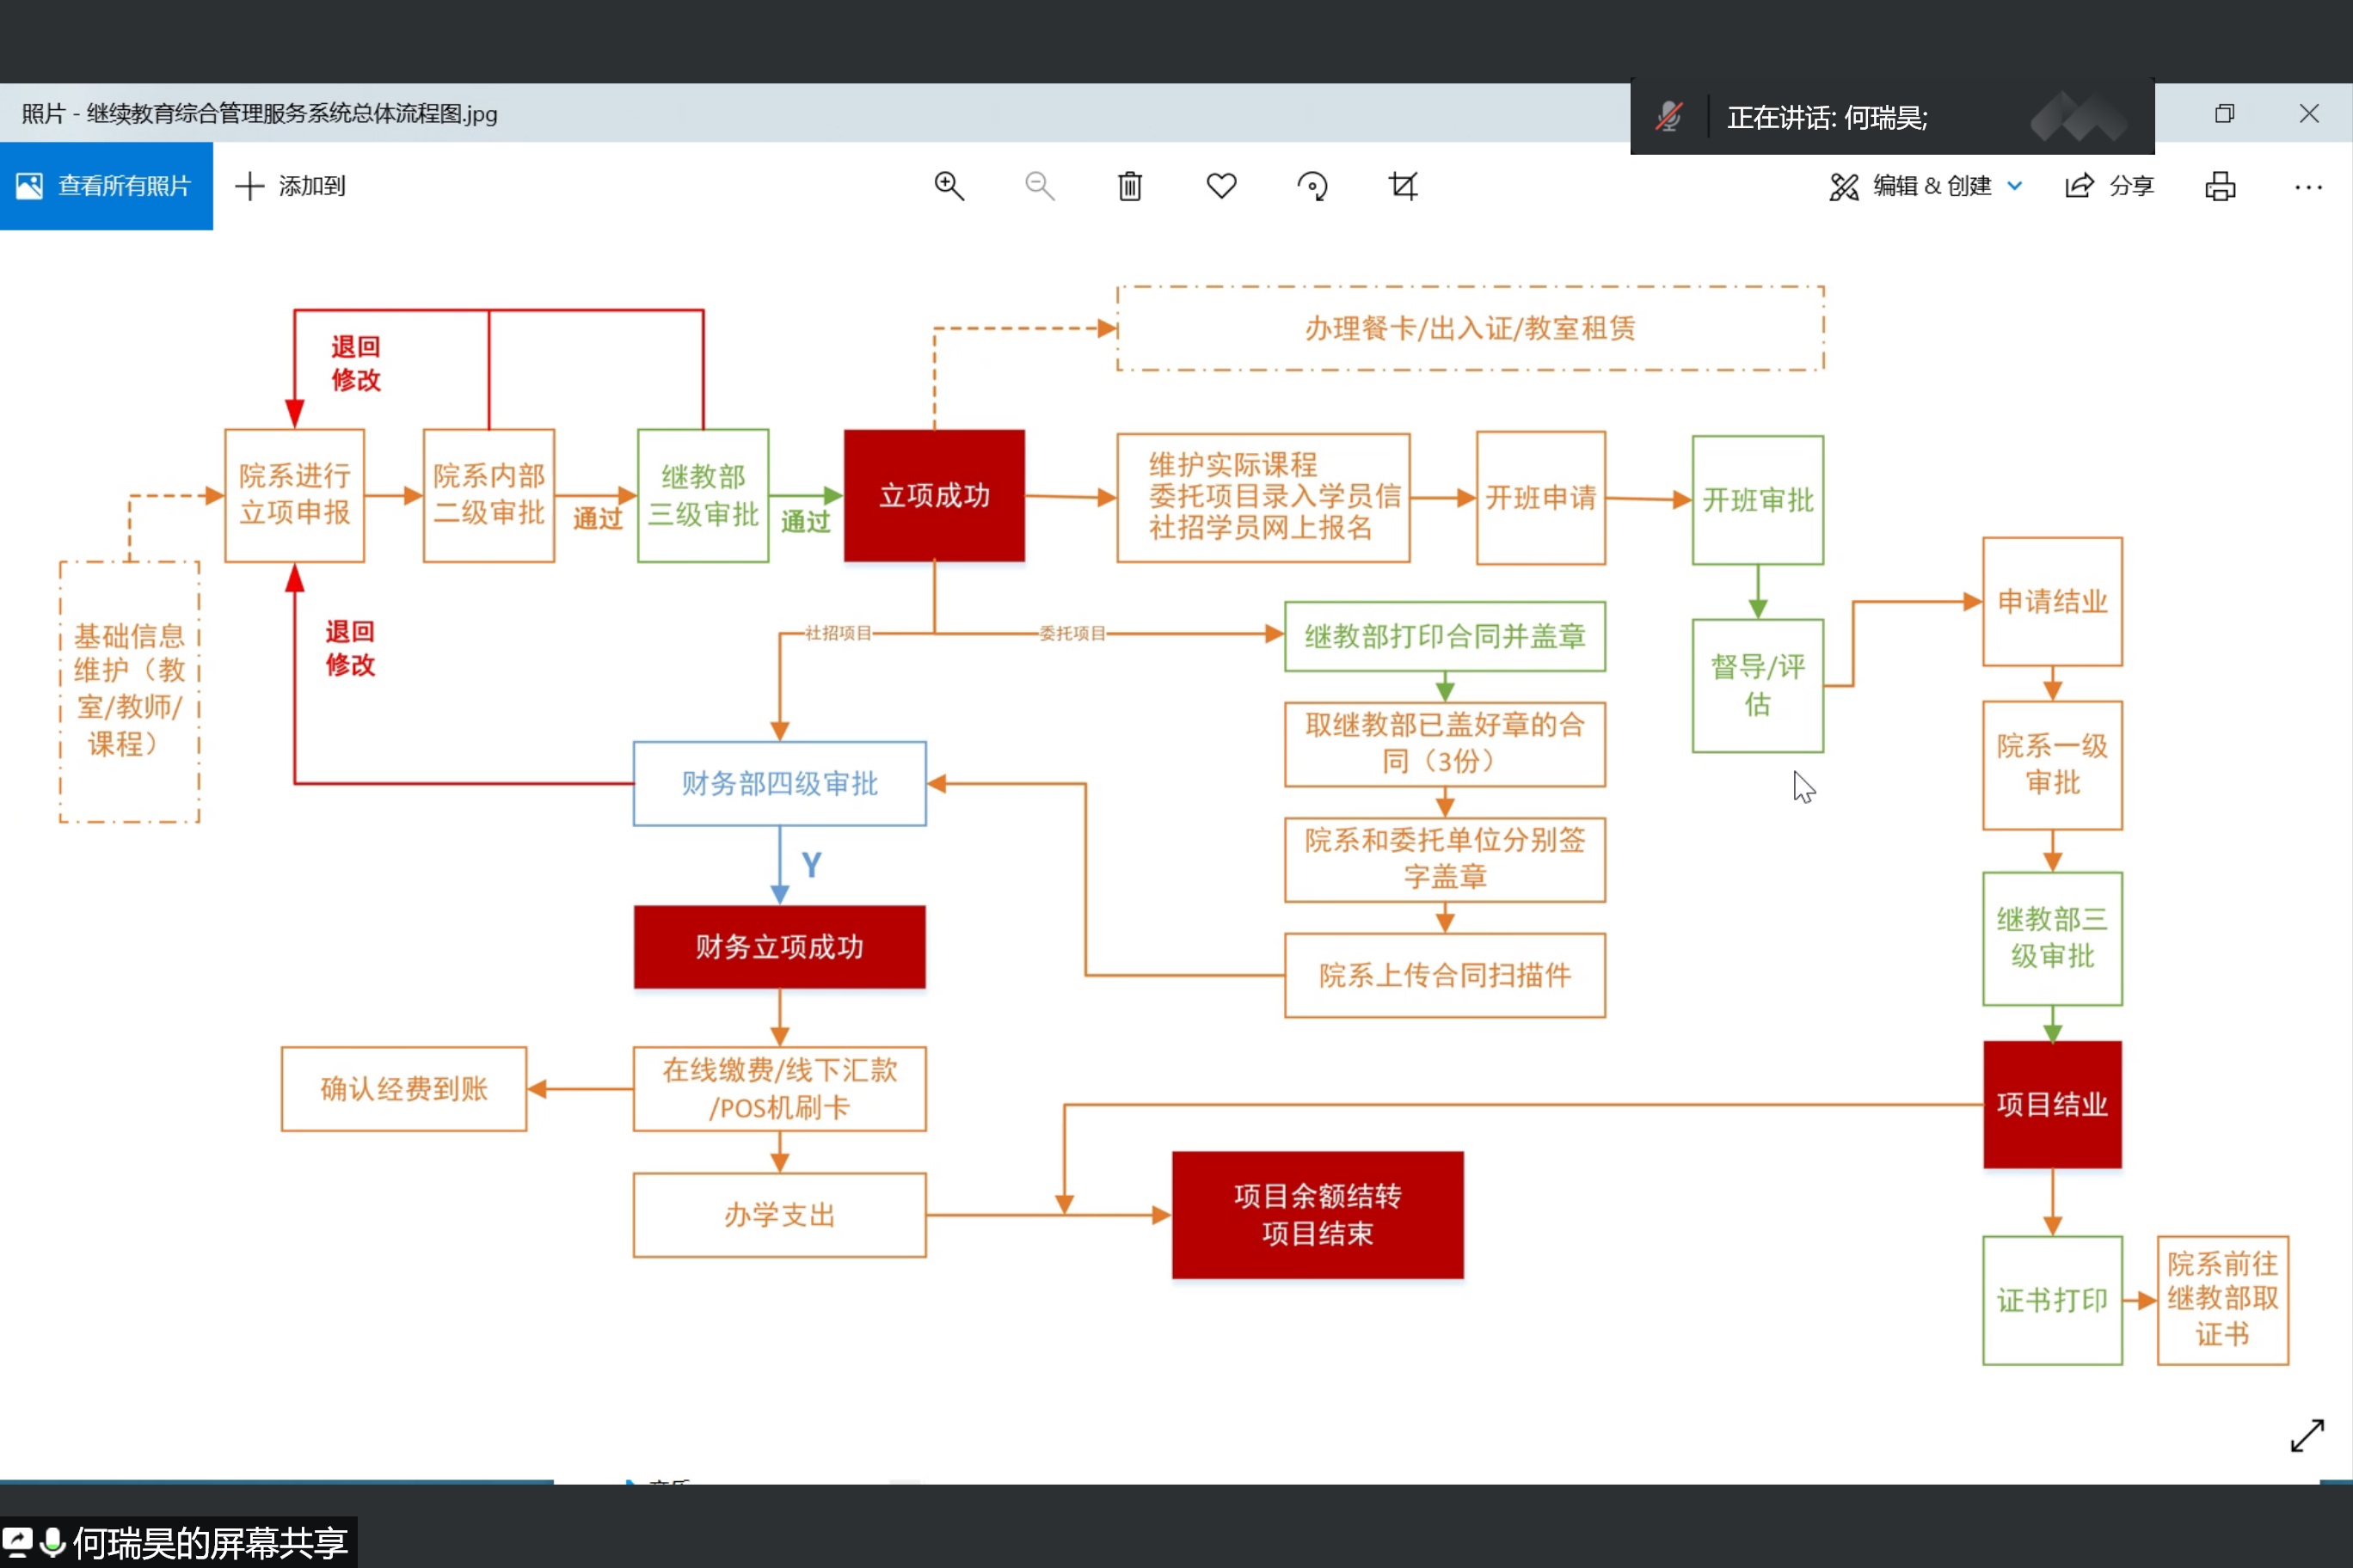Rotate the photo using rotate icon

point(1312,186)
